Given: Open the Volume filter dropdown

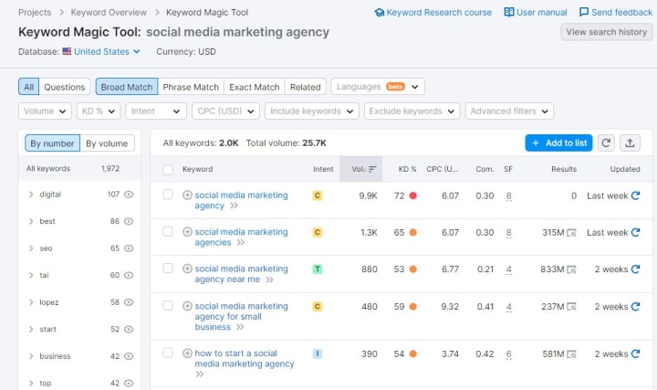Looking at the screenshot, I should pos(45,111).
